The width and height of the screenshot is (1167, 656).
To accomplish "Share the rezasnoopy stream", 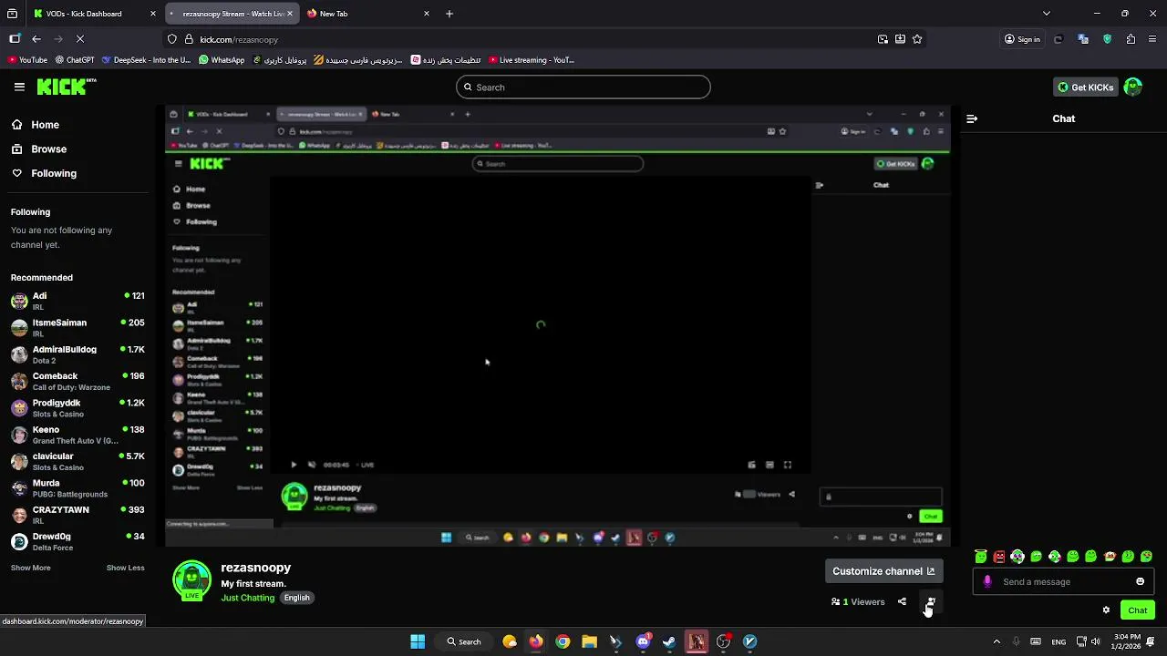I will tap(902, 601).
